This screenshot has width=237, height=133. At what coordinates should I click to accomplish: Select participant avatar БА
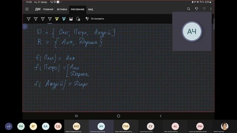click(46, 126)
